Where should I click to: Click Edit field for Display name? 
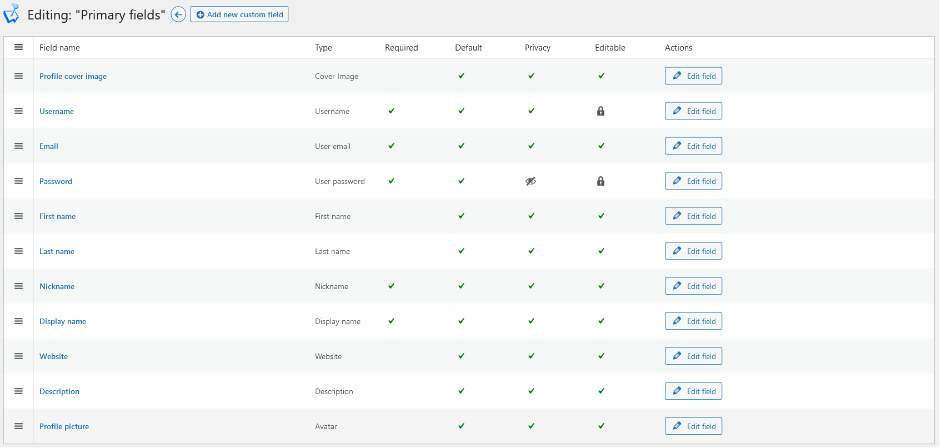coord(693,321)
